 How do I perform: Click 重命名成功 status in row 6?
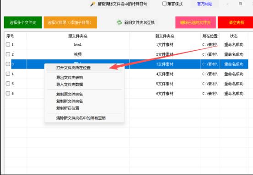click(x=234, y=94)
